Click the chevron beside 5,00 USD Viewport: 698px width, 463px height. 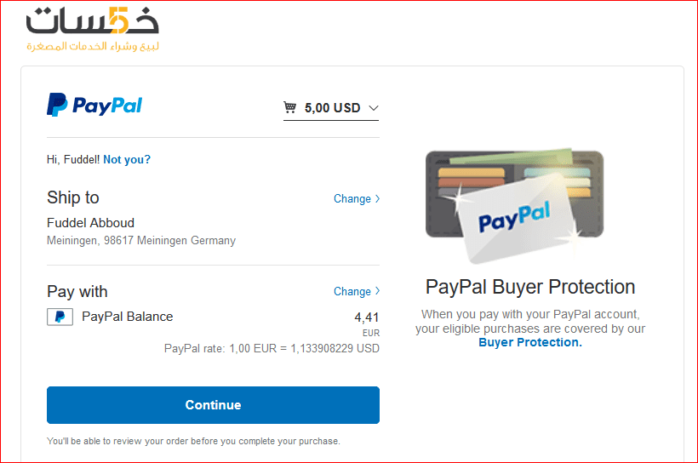pos(374,108)
